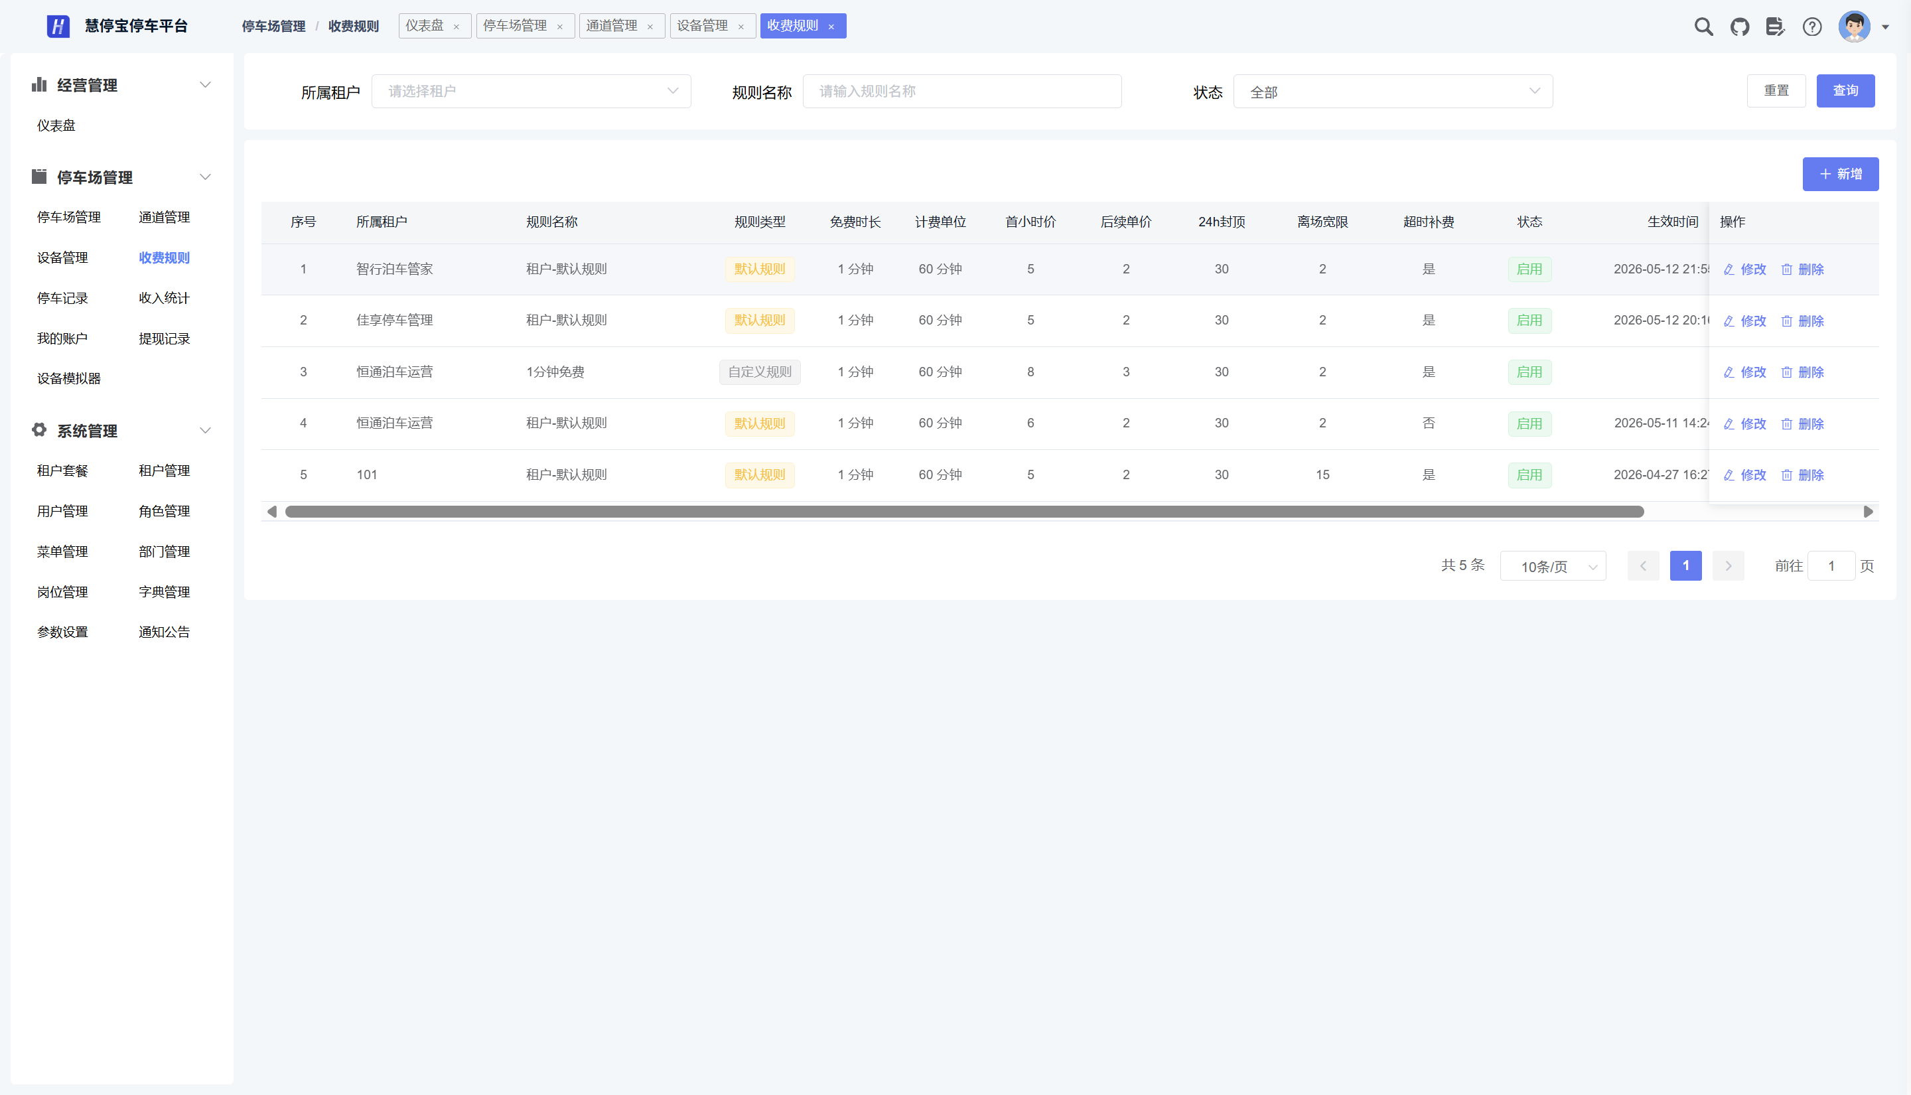Switch to the 停车场管理 tab
The height and width of the screenshot is (1095, 1911).
coord(515,27)
